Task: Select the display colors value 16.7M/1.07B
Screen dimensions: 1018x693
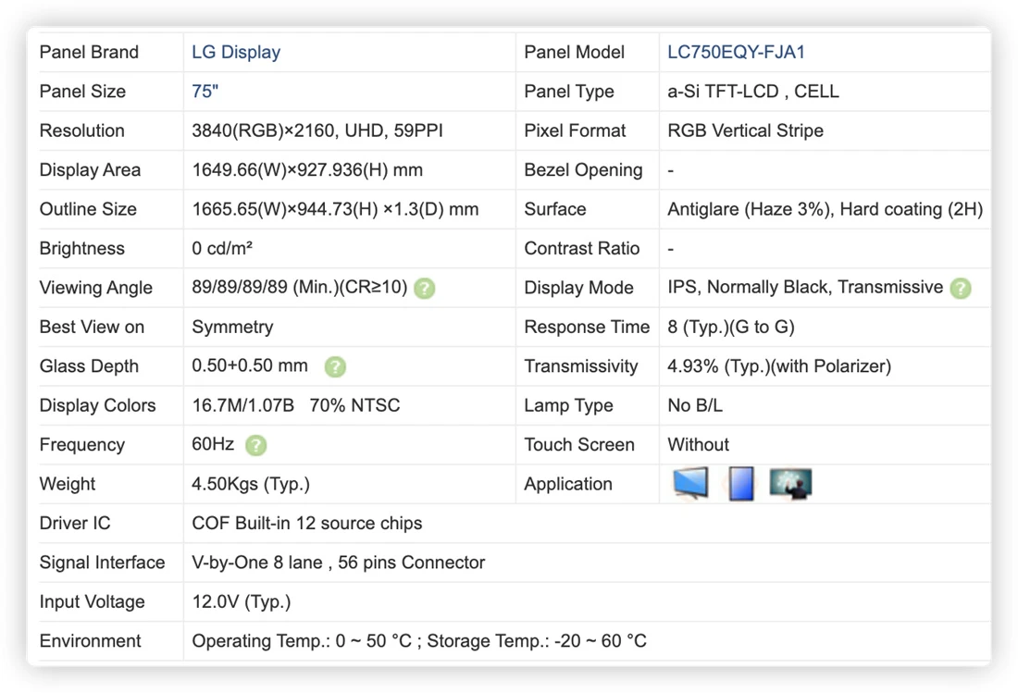Action: (x=242, y=405)
